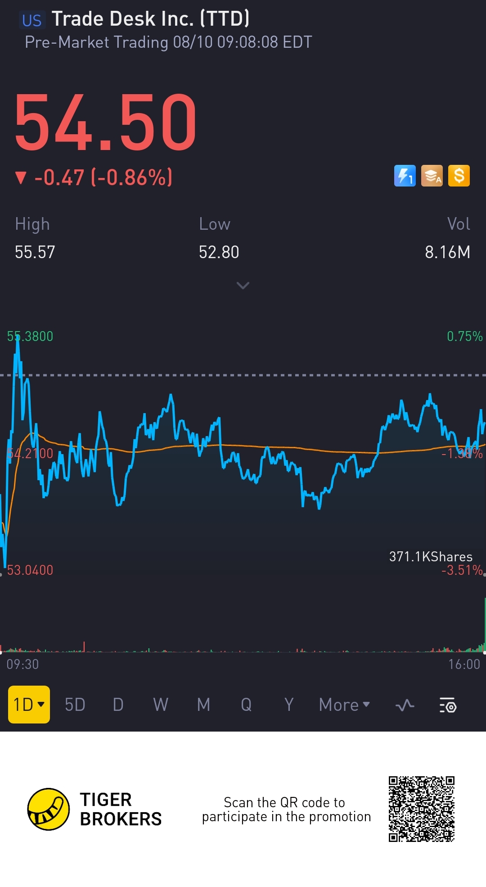This screenshot has height=887, width=486.
Task: Tap the -3.51% chart axis label
Action: coord(462,570)
